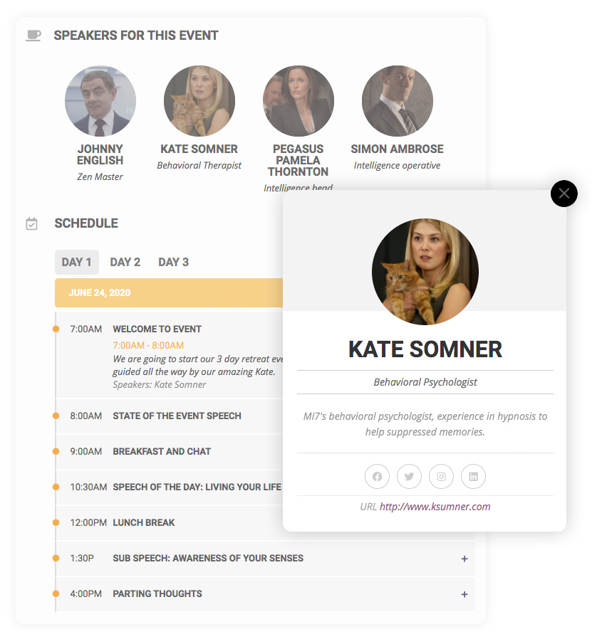Open Kate Somner's Facebook profile icon
Image resolution: width=597 pixels, height=644 pixels.
pos(377,477)
